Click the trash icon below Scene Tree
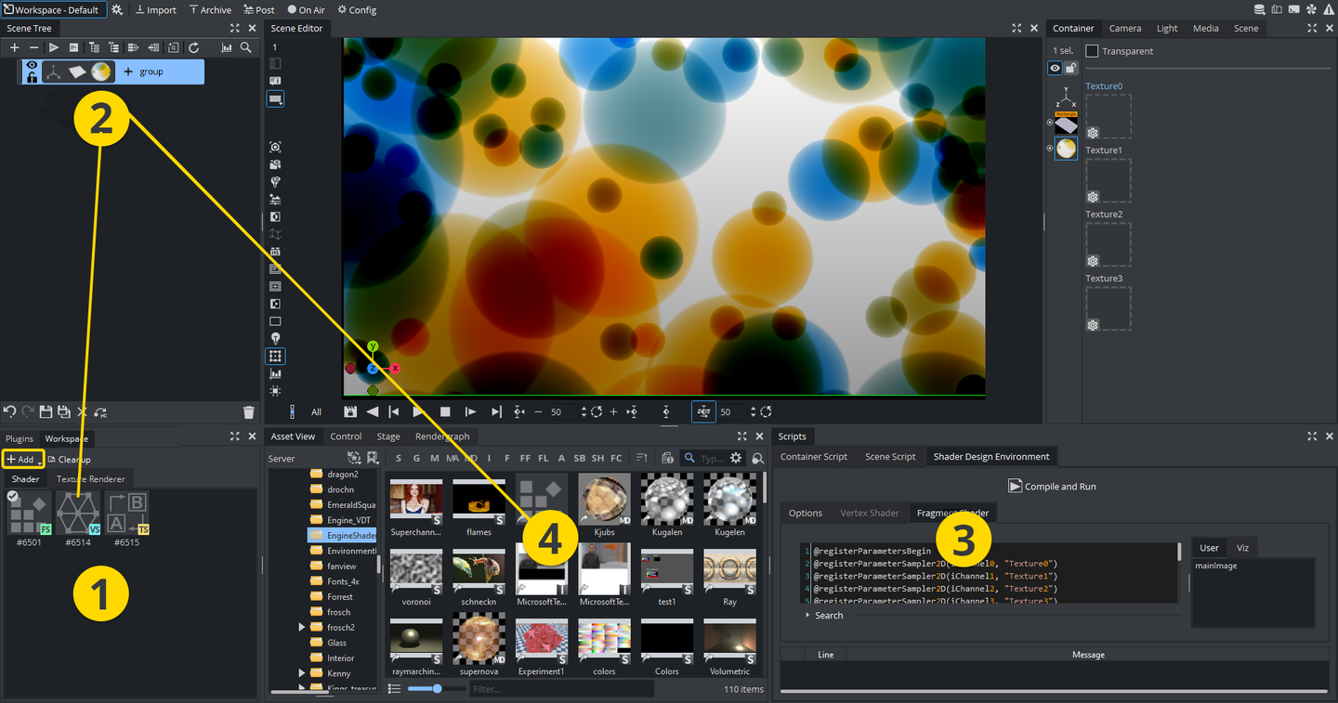Viewport: 1338px width, 703px height. coord(248,412)
